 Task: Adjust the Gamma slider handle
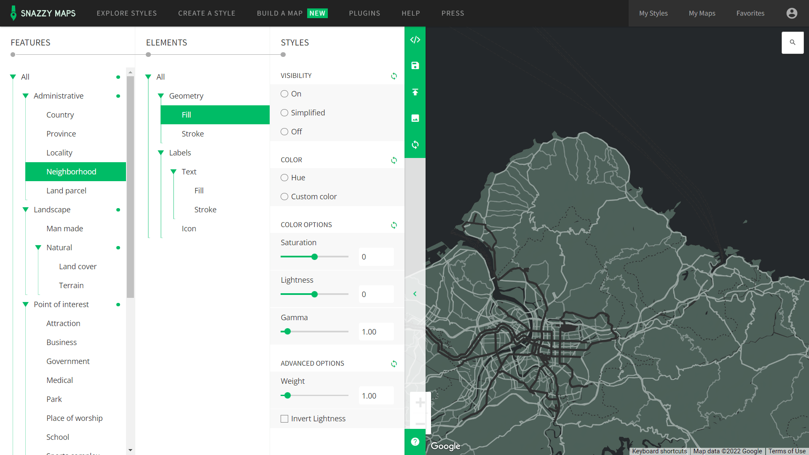point(287,332)
